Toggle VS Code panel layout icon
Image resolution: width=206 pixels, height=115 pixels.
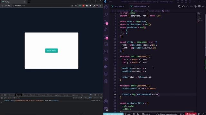click(x=182, y=2)
